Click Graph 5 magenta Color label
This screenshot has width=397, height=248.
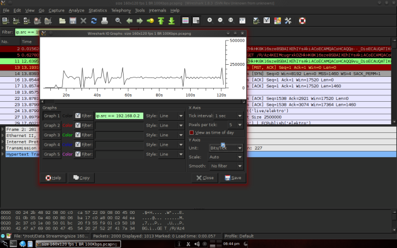point(68,154)
